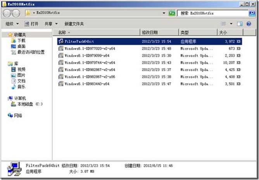Click the size value 4,425 KB
259x180 pixels.
[x=233, y=70]
